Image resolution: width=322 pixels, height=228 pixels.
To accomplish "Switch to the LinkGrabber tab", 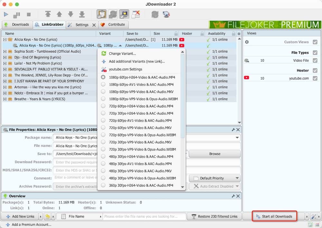I will [x=49, y=25].
